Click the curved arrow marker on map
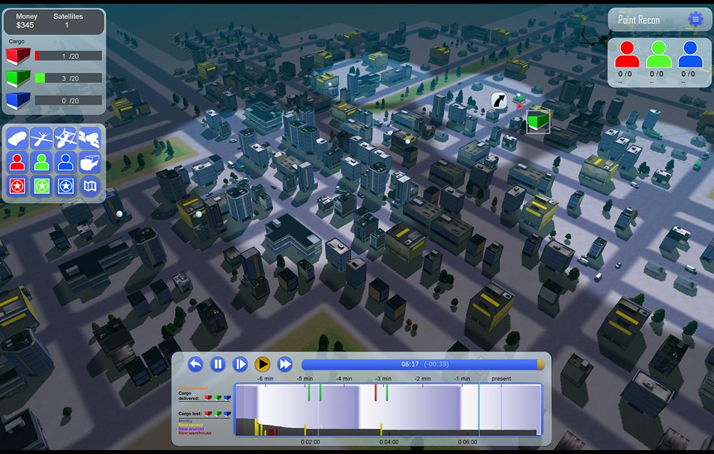The width and height of the screenshot is (714, 454). pos(499,100)
